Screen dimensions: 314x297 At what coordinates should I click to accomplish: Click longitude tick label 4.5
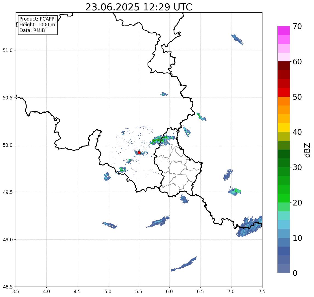point(77,292)
